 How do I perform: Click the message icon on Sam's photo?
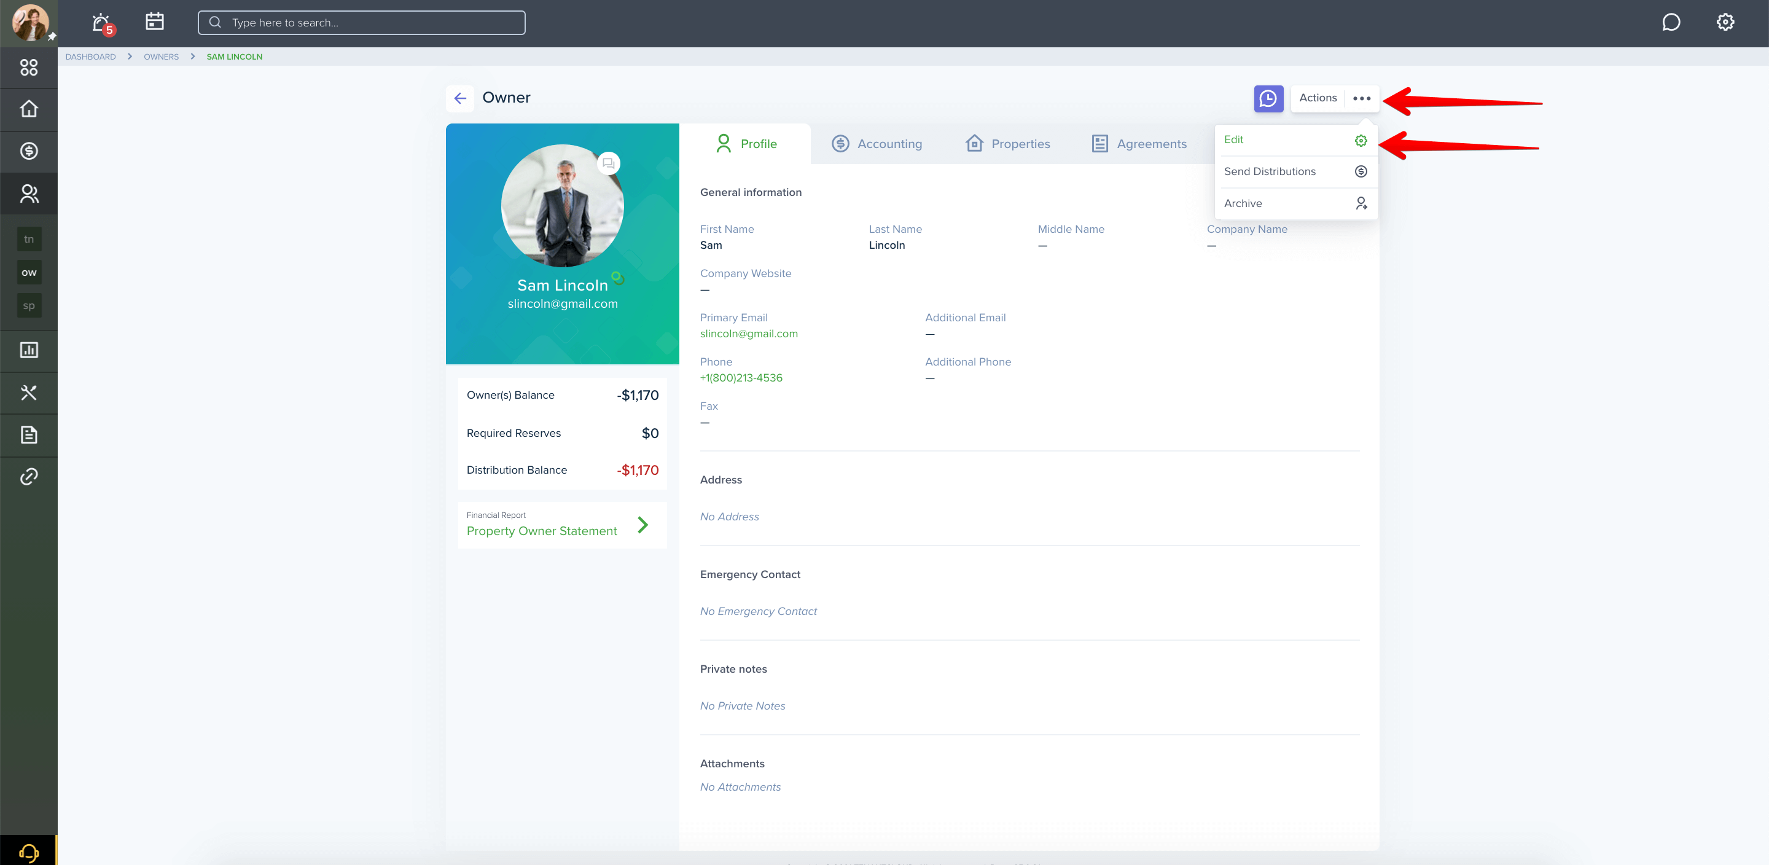[609, 163]
